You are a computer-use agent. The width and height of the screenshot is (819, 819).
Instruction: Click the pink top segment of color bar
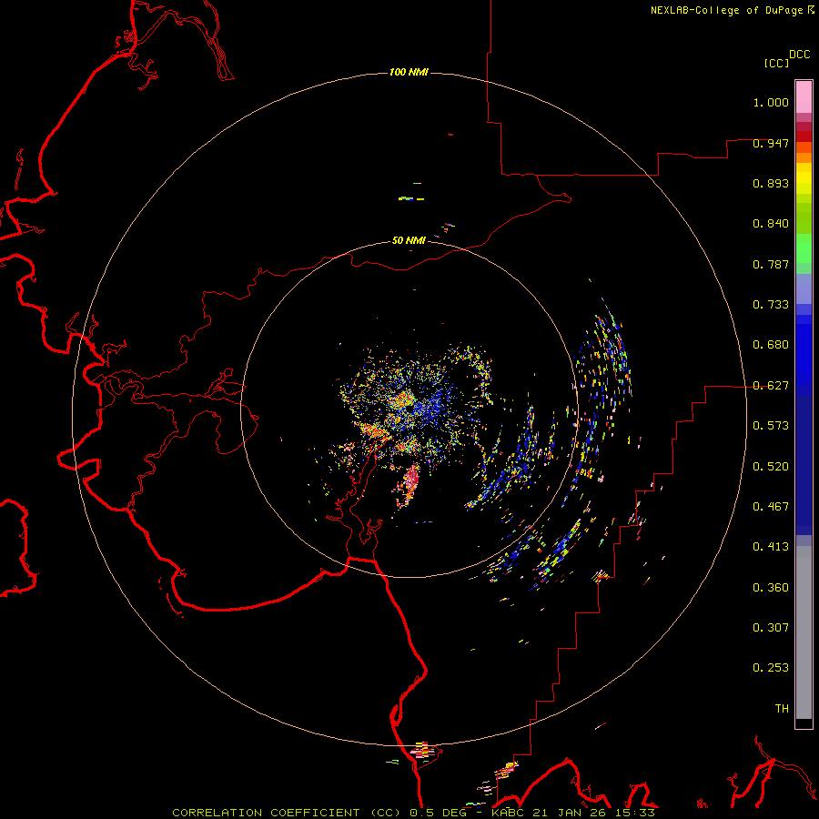click(x=804, y=97)
